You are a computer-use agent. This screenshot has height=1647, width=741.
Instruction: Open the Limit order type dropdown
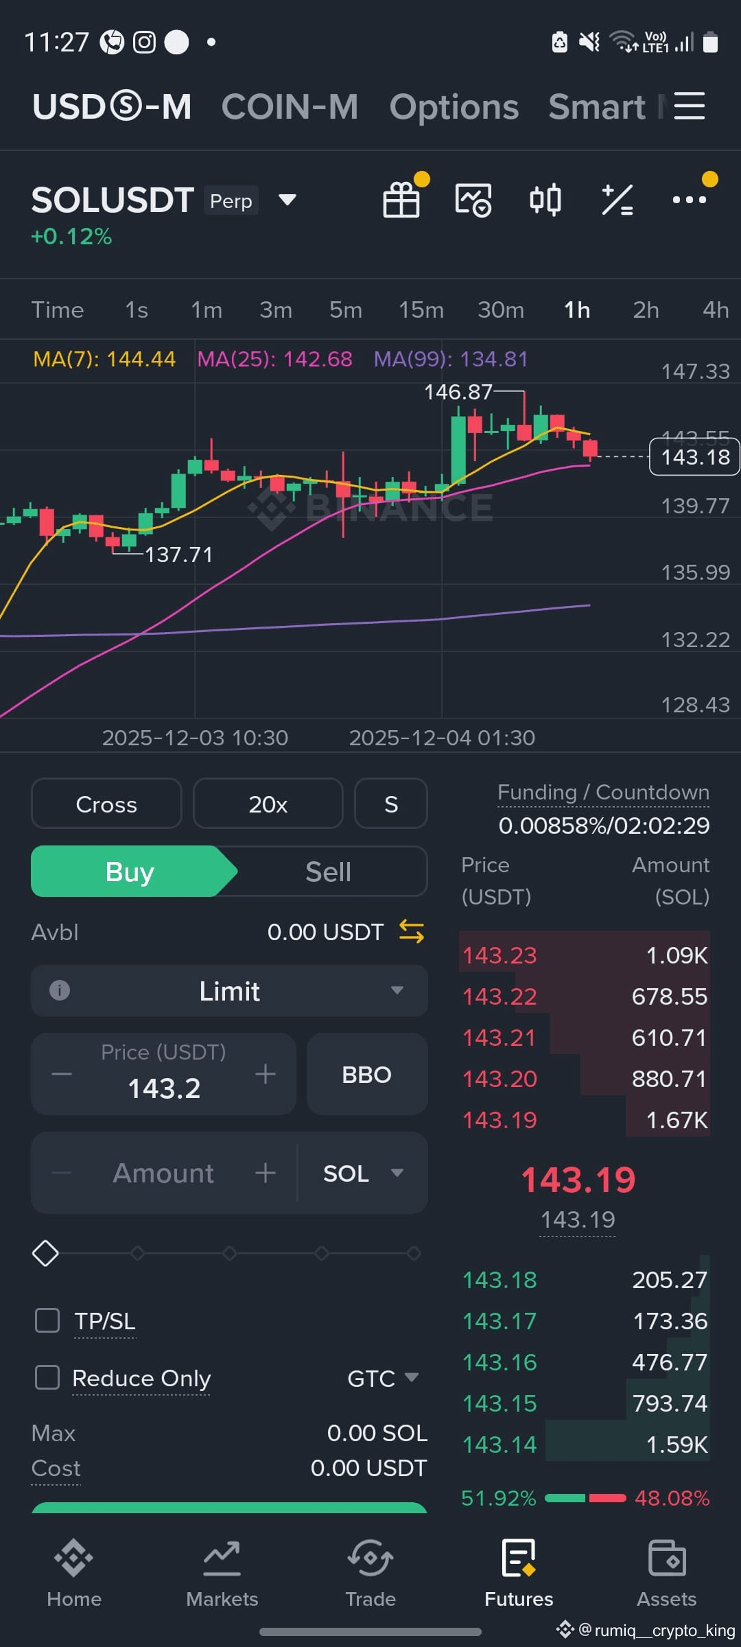[x=229, y=990]
